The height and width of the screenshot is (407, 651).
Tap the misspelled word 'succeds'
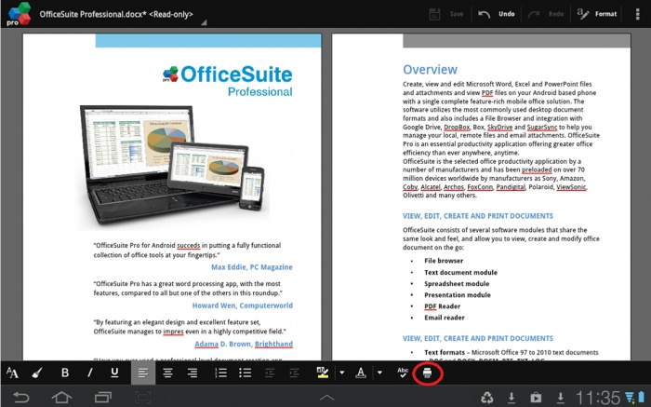tap(188, 245)
